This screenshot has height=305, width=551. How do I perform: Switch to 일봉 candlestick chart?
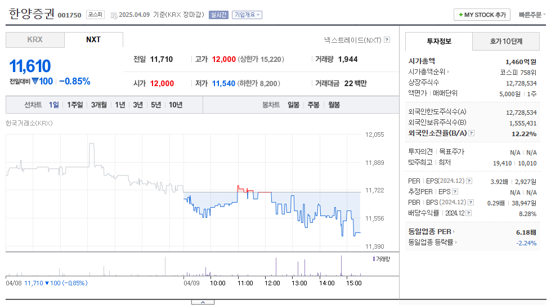tap(293, 105)
